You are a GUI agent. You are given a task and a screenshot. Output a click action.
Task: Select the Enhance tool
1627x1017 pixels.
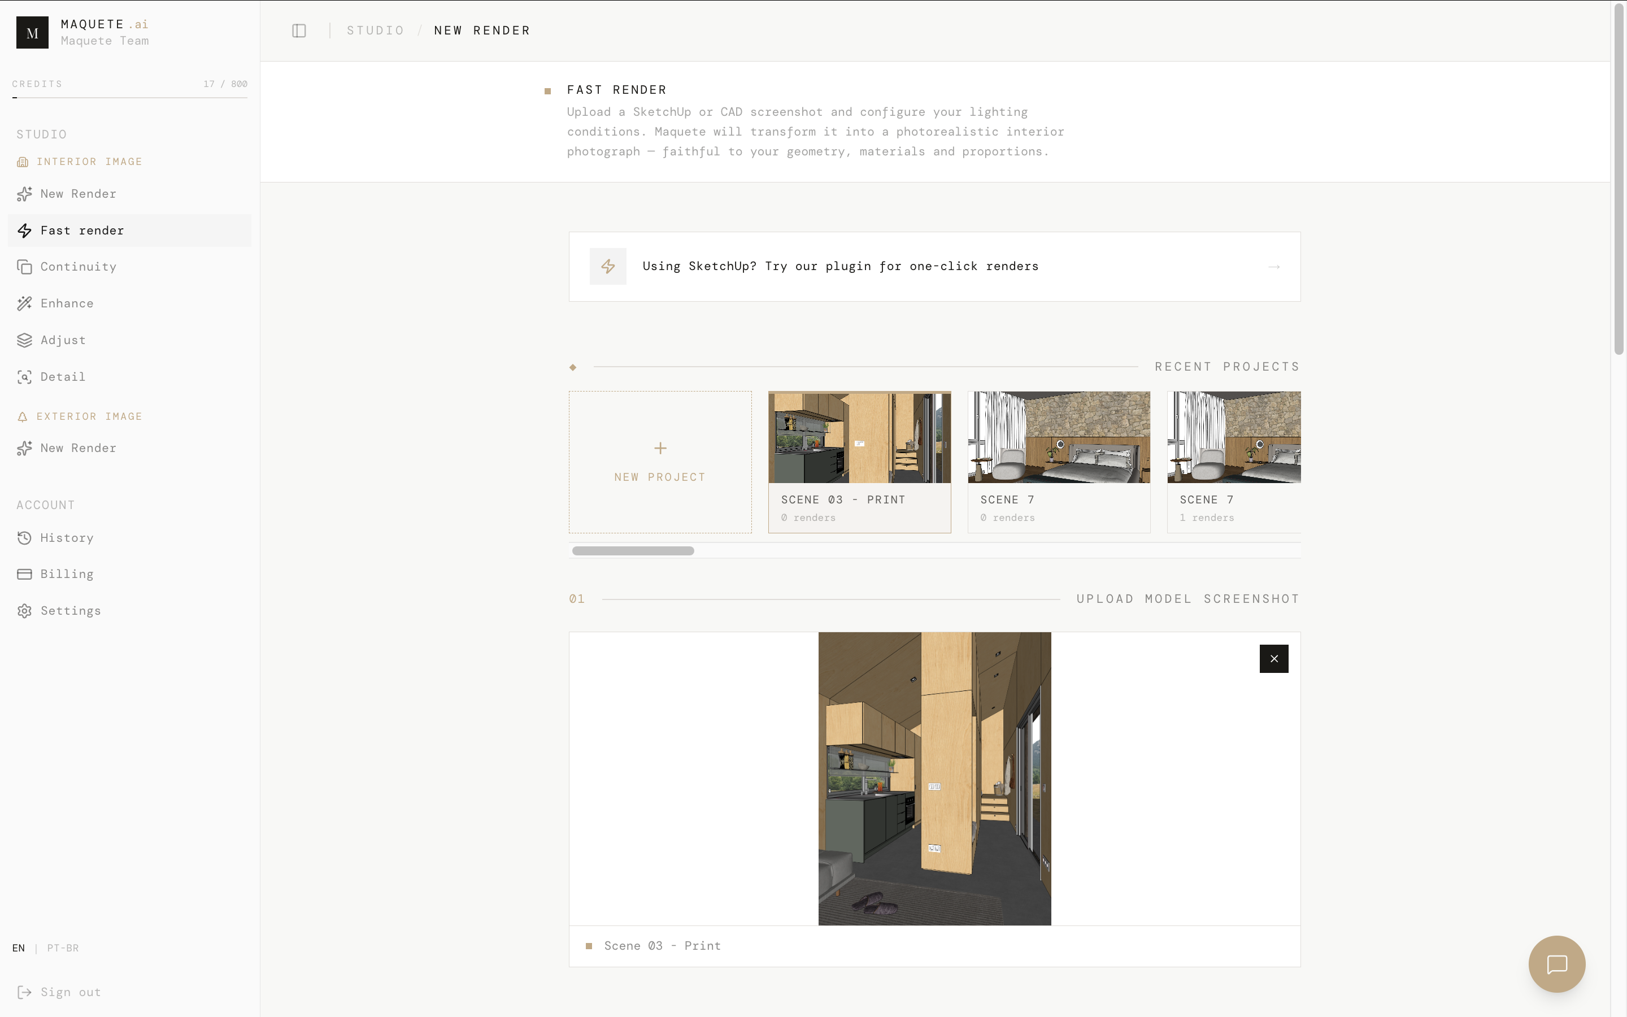click(67, 303)
